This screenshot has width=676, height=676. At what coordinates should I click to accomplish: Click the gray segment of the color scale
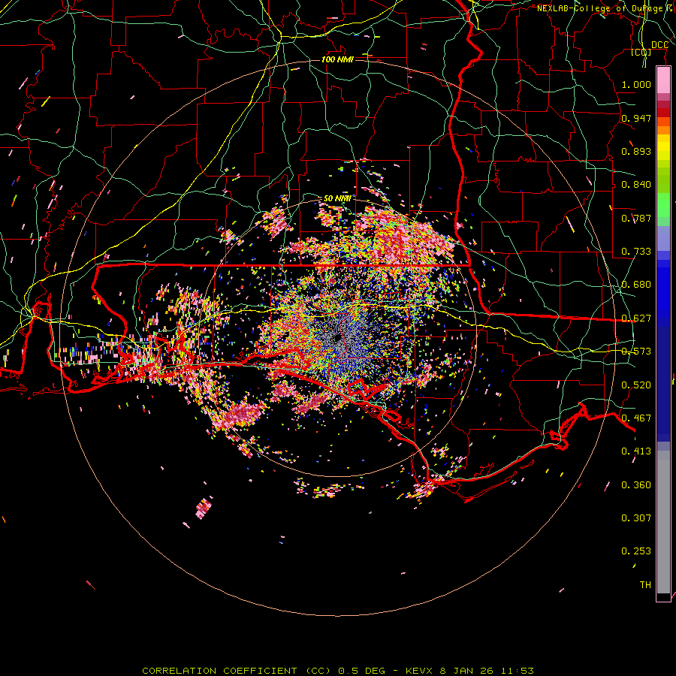[663, 522]
